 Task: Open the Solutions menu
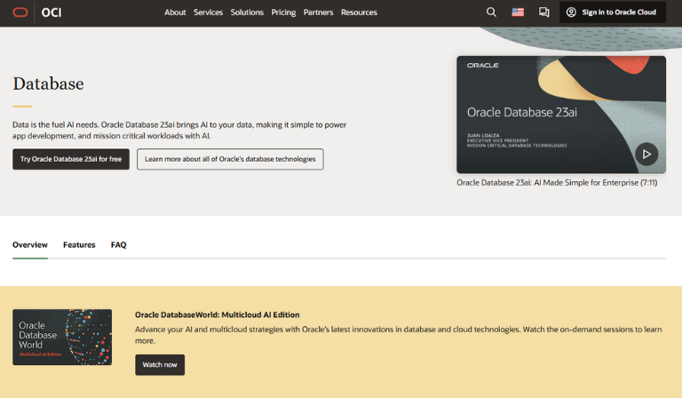(x=247, y=12)
